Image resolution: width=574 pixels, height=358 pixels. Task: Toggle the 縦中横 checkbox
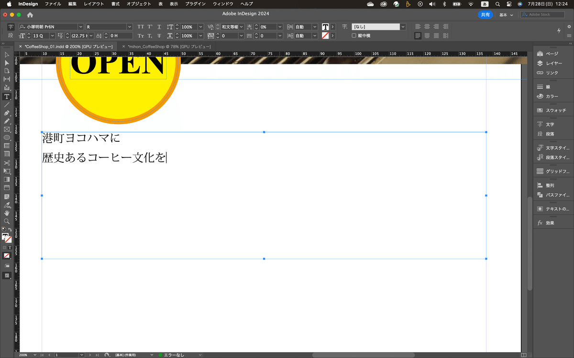(x=354, y=36)
